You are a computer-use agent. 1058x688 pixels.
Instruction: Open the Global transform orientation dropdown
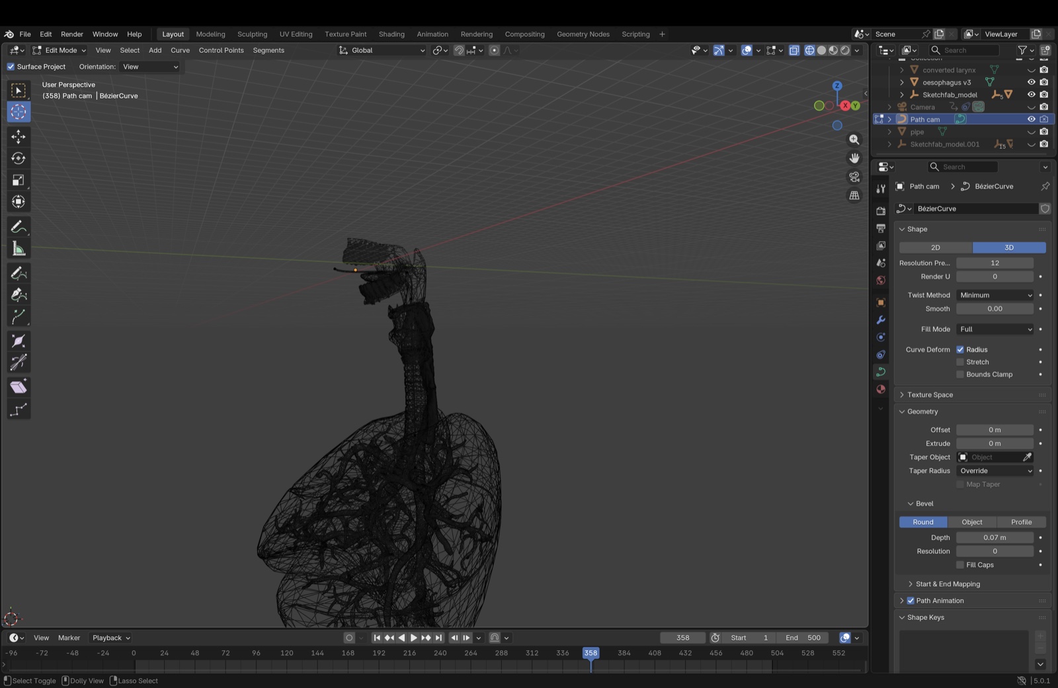[x=382, y=50]
